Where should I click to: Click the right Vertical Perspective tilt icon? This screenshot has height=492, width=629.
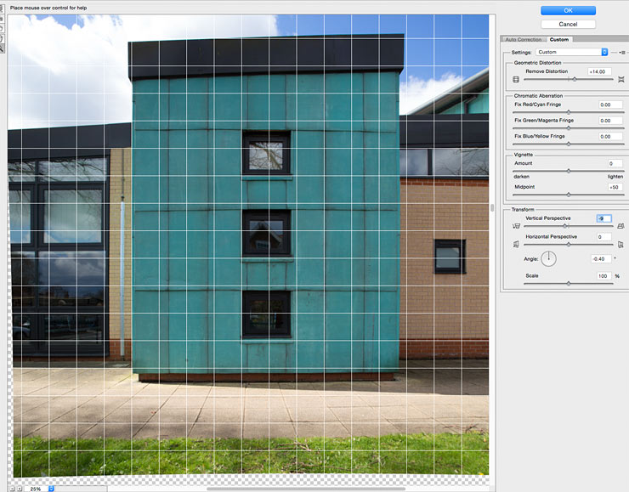pos(621,226)
